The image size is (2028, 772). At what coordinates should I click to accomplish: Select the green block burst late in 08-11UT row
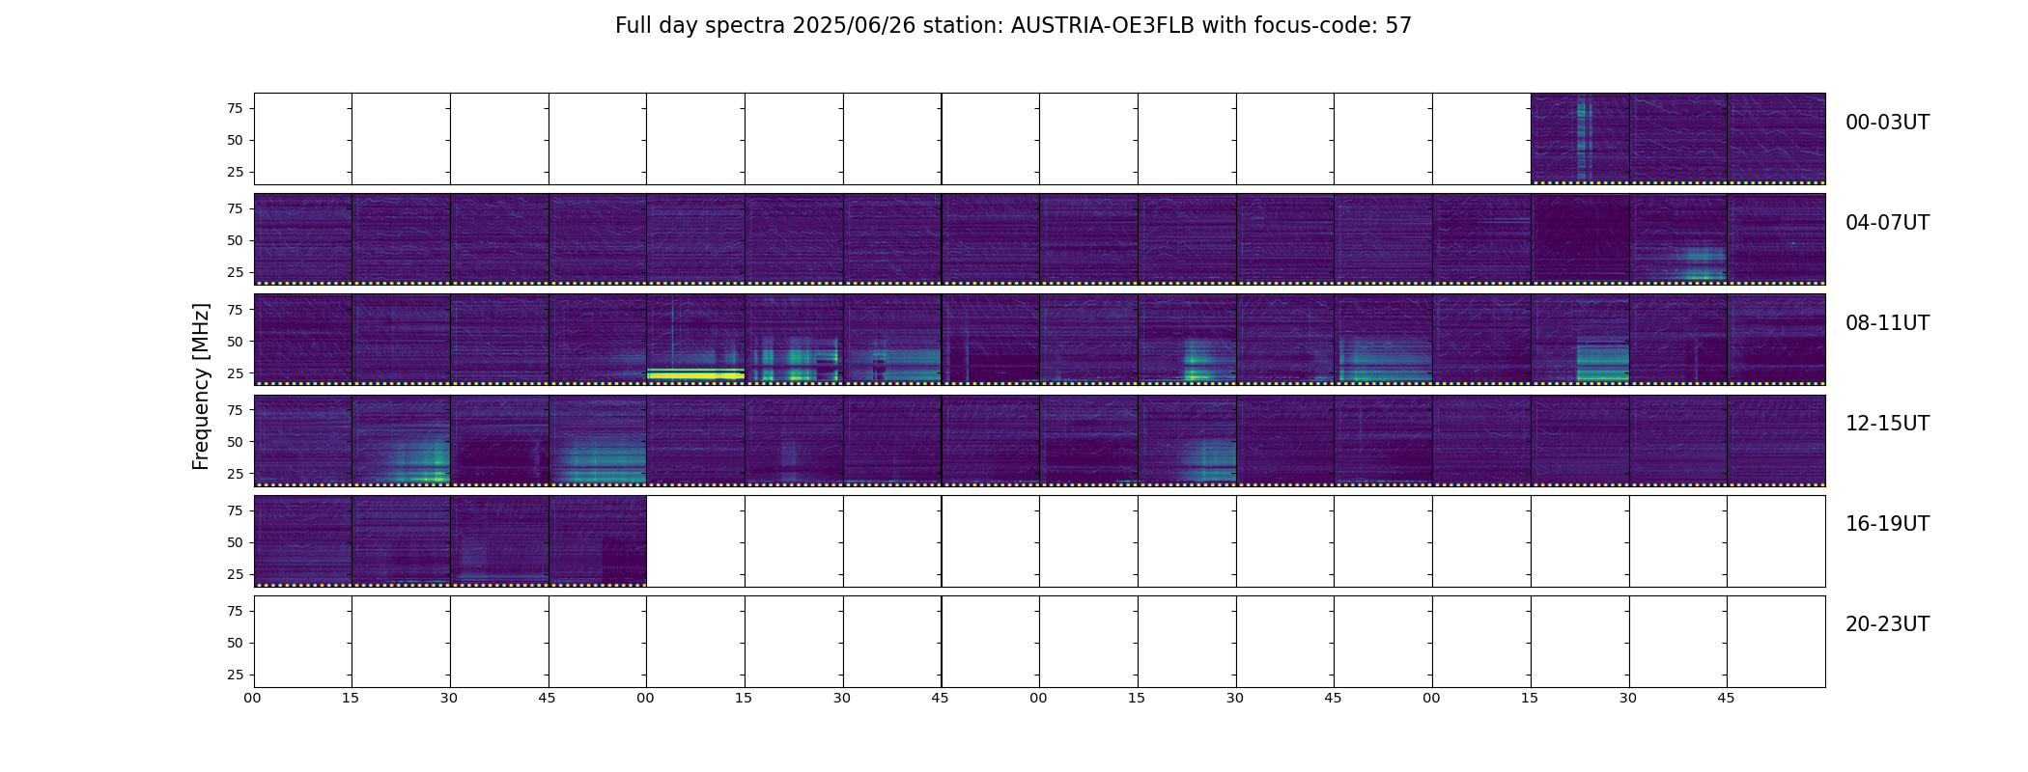1603,361
